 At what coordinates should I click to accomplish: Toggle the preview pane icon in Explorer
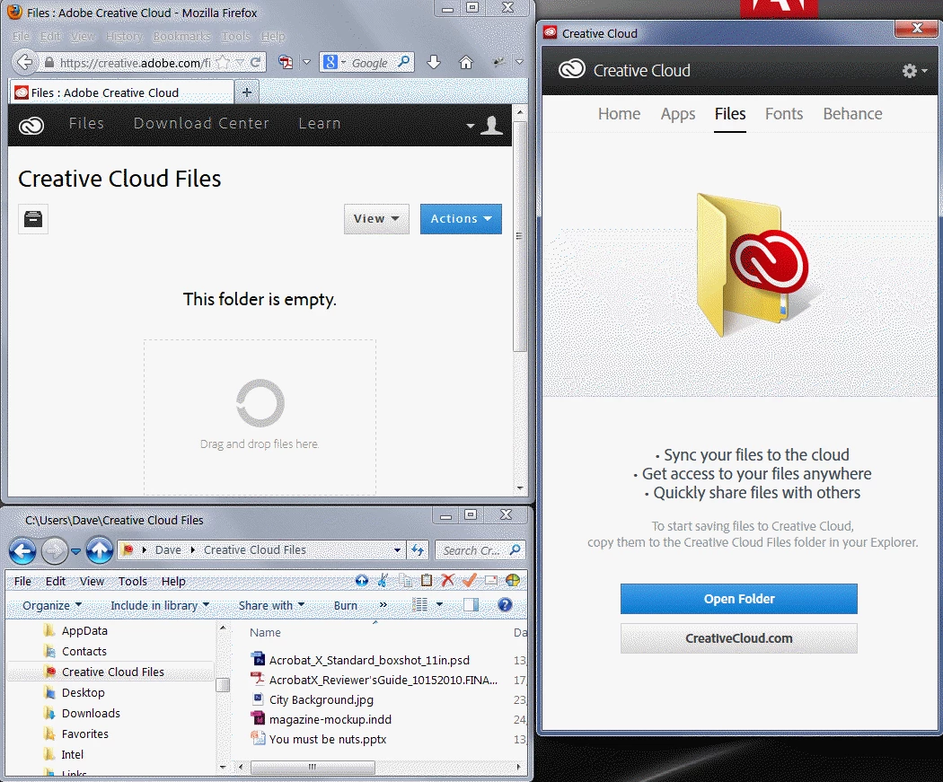click(471, 605)
